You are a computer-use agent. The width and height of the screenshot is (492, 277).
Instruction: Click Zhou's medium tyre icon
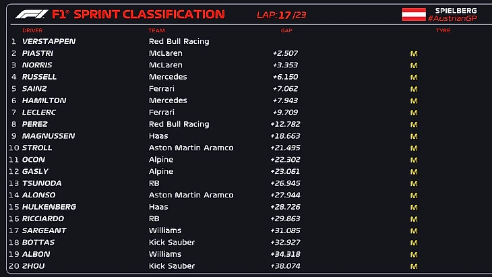click(414, 266)
